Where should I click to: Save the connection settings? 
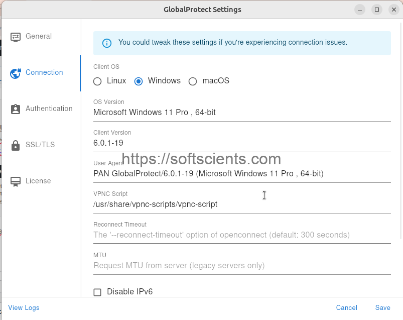point(383,307)
